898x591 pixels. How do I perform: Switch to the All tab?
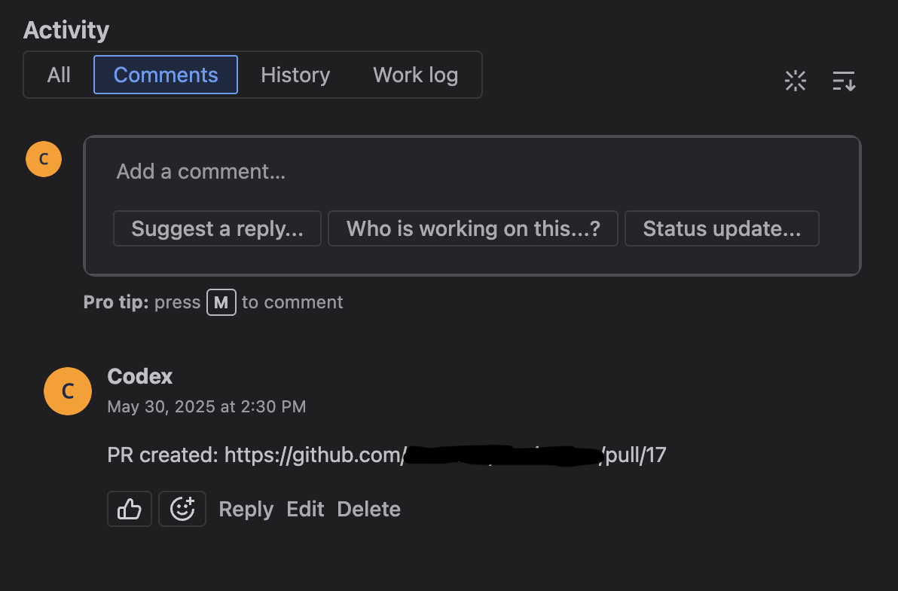[x=58, y=75]
